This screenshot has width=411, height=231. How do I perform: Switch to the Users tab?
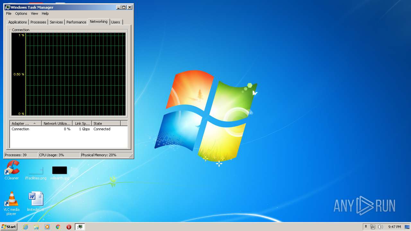(116, 22)
